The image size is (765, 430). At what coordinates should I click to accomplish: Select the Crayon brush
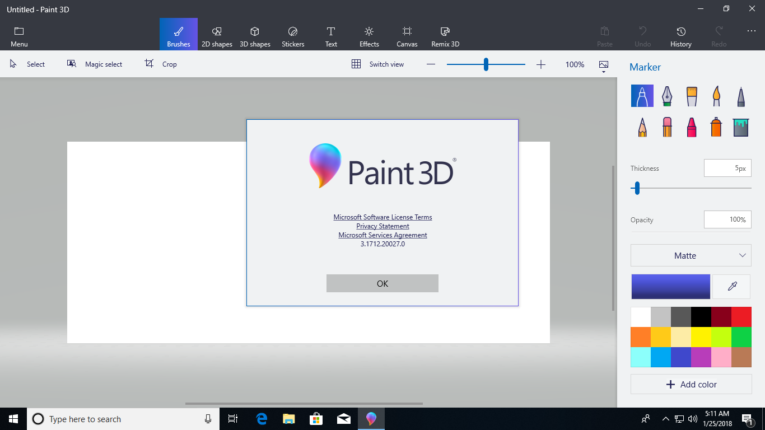click(692, 127)
